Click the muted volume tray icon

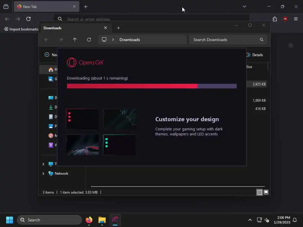(x=267, y=220)
